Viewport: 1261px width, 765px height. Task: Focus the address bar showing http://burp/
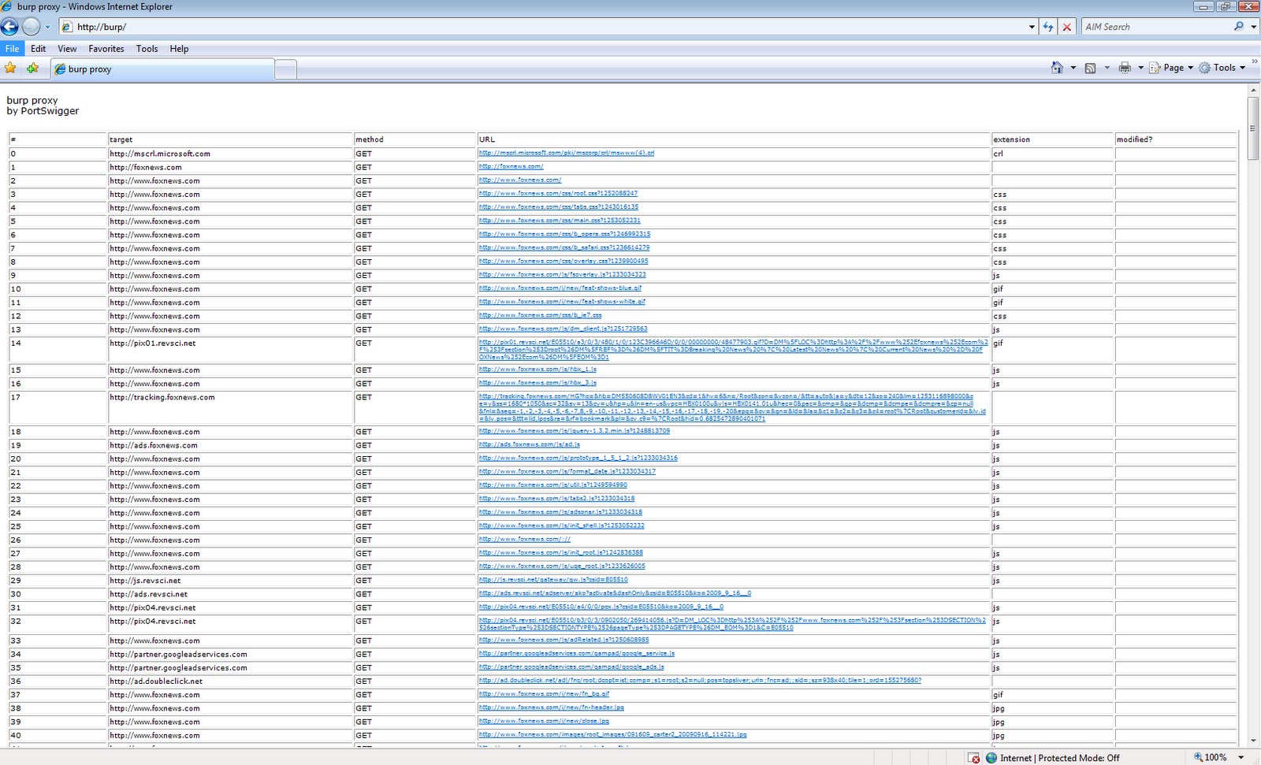[x=544, y=27]
